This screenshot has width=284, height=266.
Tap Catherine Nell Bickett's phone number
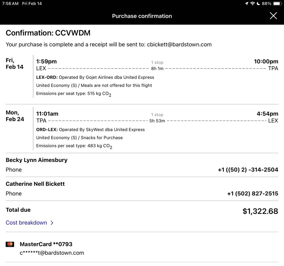pos(252,194)
